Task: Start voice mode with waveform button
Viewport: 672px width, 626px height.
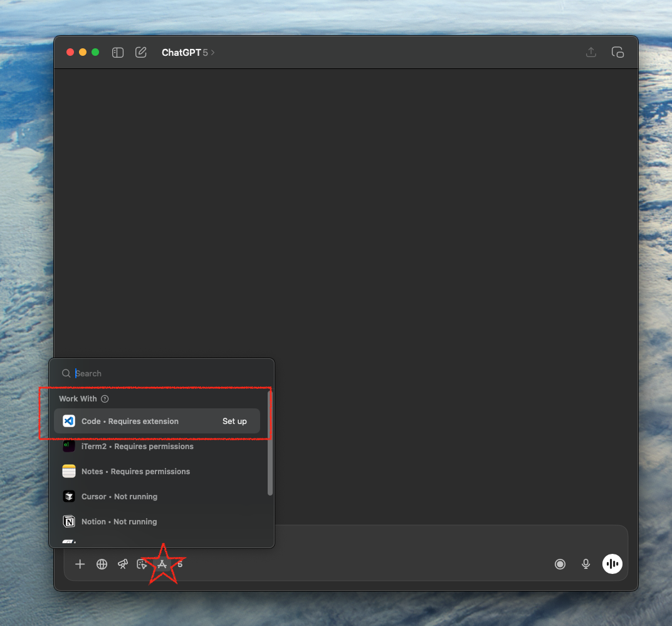Action: [612, 565]
